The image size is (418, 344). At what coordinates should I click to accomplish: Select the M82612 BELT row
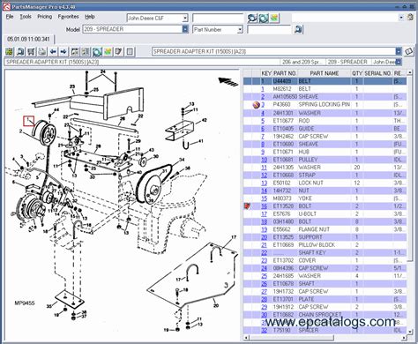point(325,89)
